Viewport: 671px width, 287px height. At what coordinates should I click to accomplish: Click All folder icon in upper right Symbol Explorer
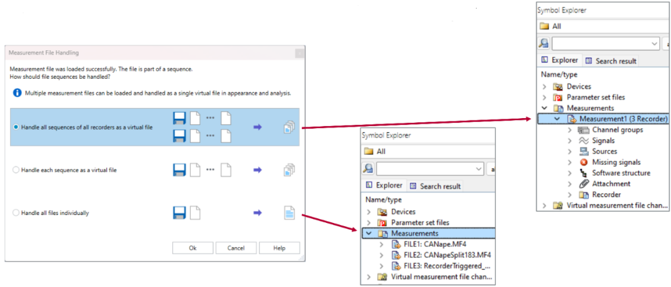(544, 26)
